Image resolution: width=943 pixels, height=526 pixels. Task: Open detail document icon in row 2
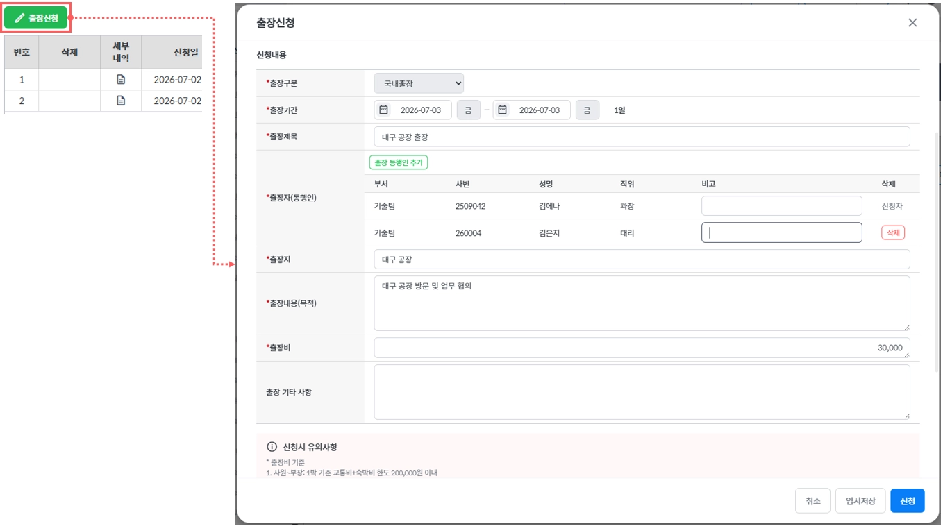[121, 101]
